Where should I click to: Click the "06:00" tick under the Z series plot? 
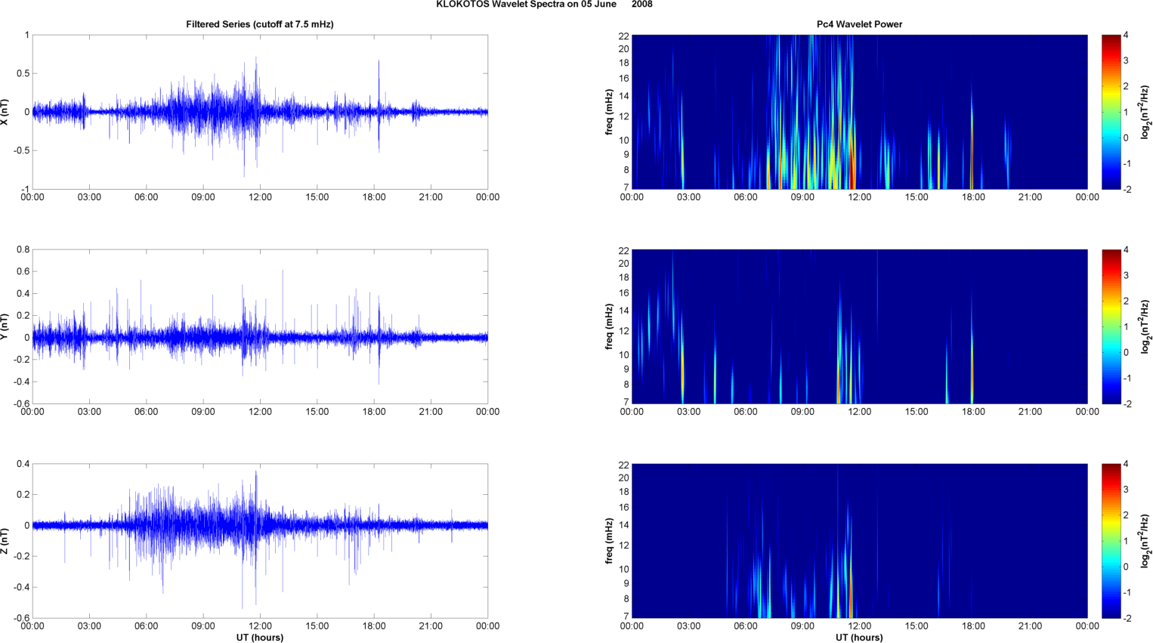(x=147, y=626)
